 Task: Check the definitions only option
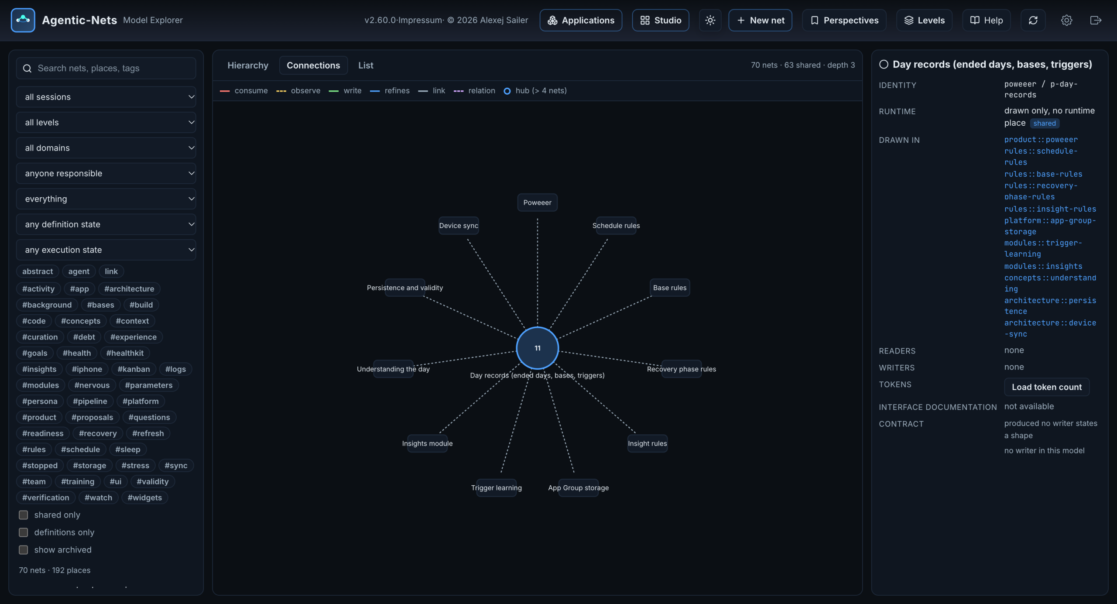pyautogui.click(x=24, y=532)
